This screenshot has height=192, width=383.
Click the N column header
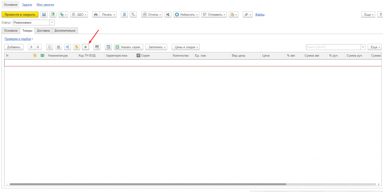point(18,56)
